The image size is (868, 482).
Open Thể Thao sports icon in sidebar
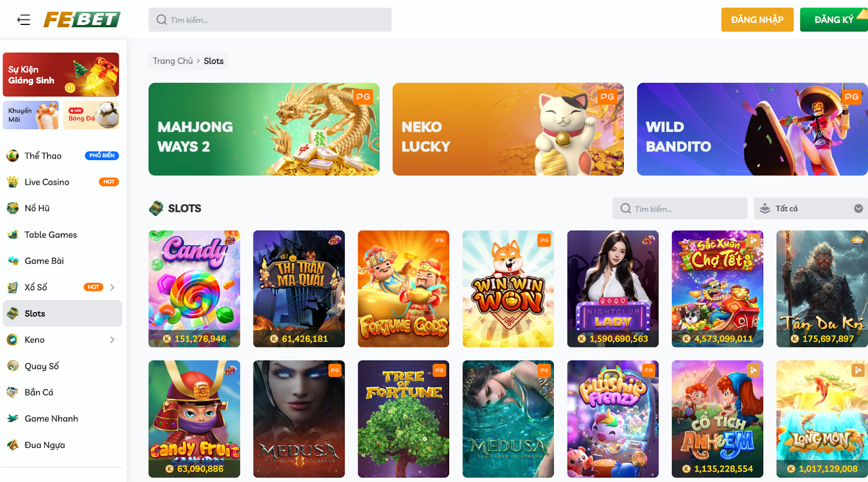[x=12, y=156]
